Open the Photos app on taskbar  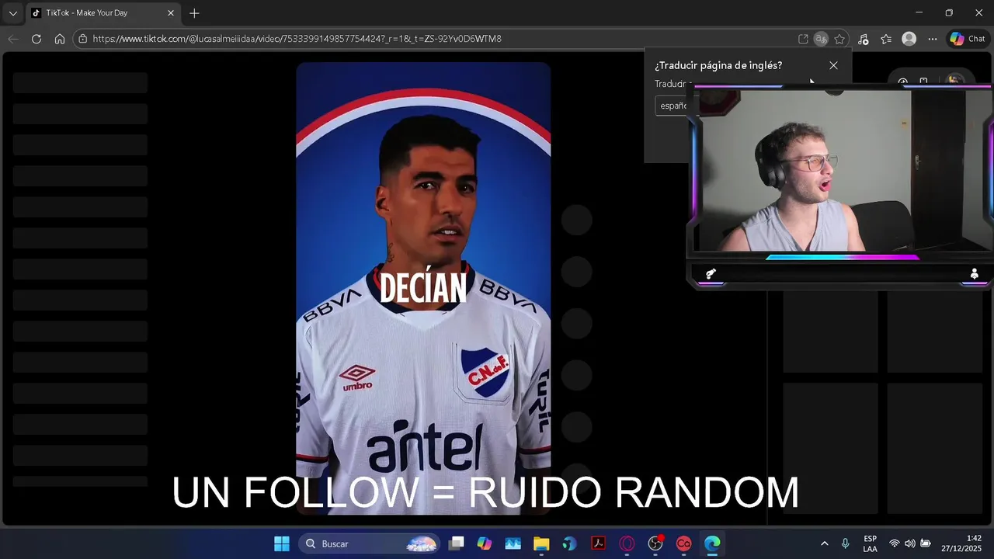(x=513, y=543)
